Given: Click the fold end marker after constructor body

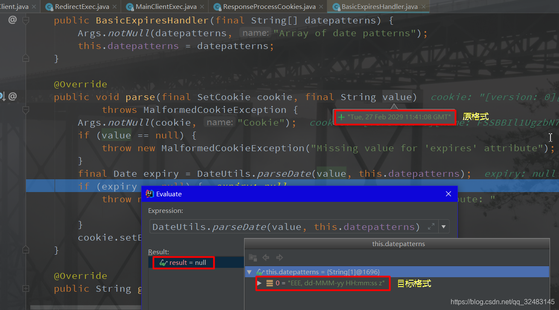Looking at the screenshot, I should pyautogui.click(x=26, y=58).
